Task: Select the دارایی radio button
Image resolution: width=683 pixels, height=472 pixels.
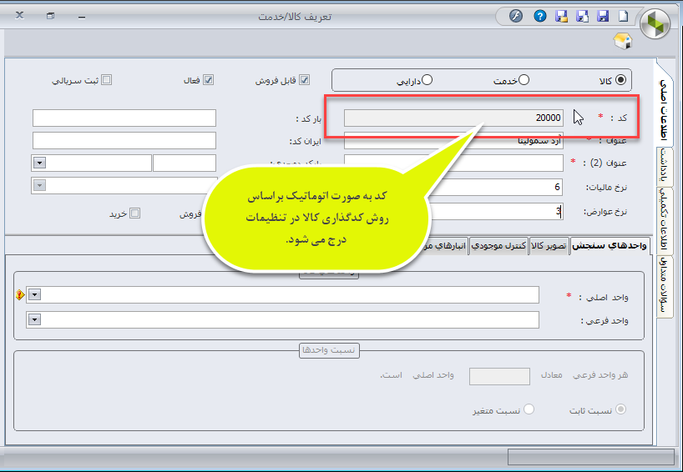Action: coord(428,80)
